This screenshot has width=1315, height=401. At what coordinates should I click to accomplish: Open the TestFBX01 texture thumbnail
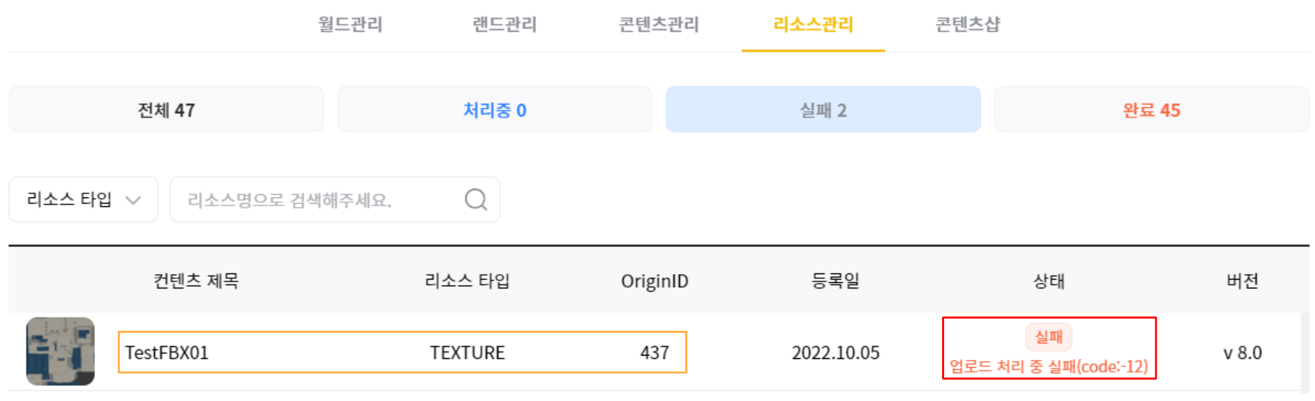pyautogui.click(x=60, y=351)
